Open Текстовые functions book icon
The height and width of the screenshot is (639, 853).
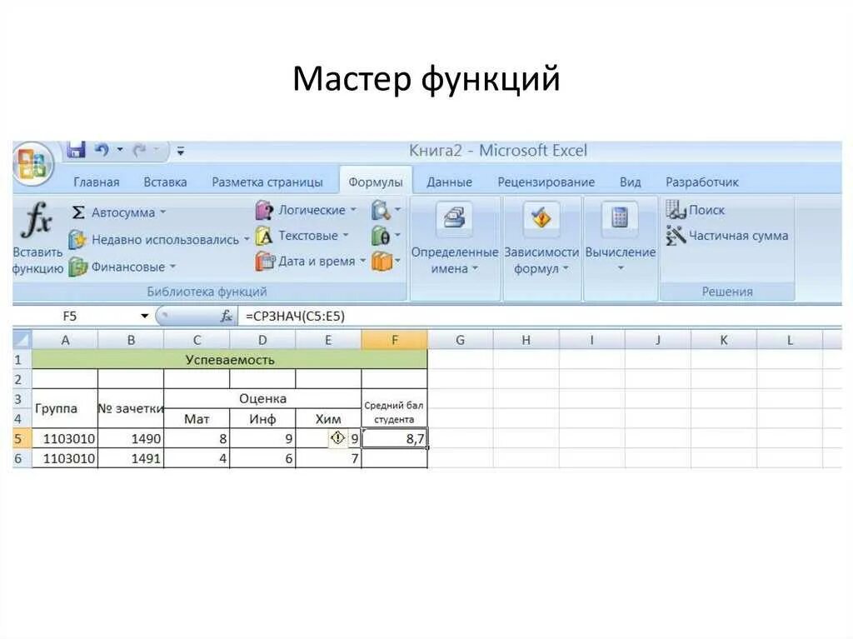pos(264,237)
